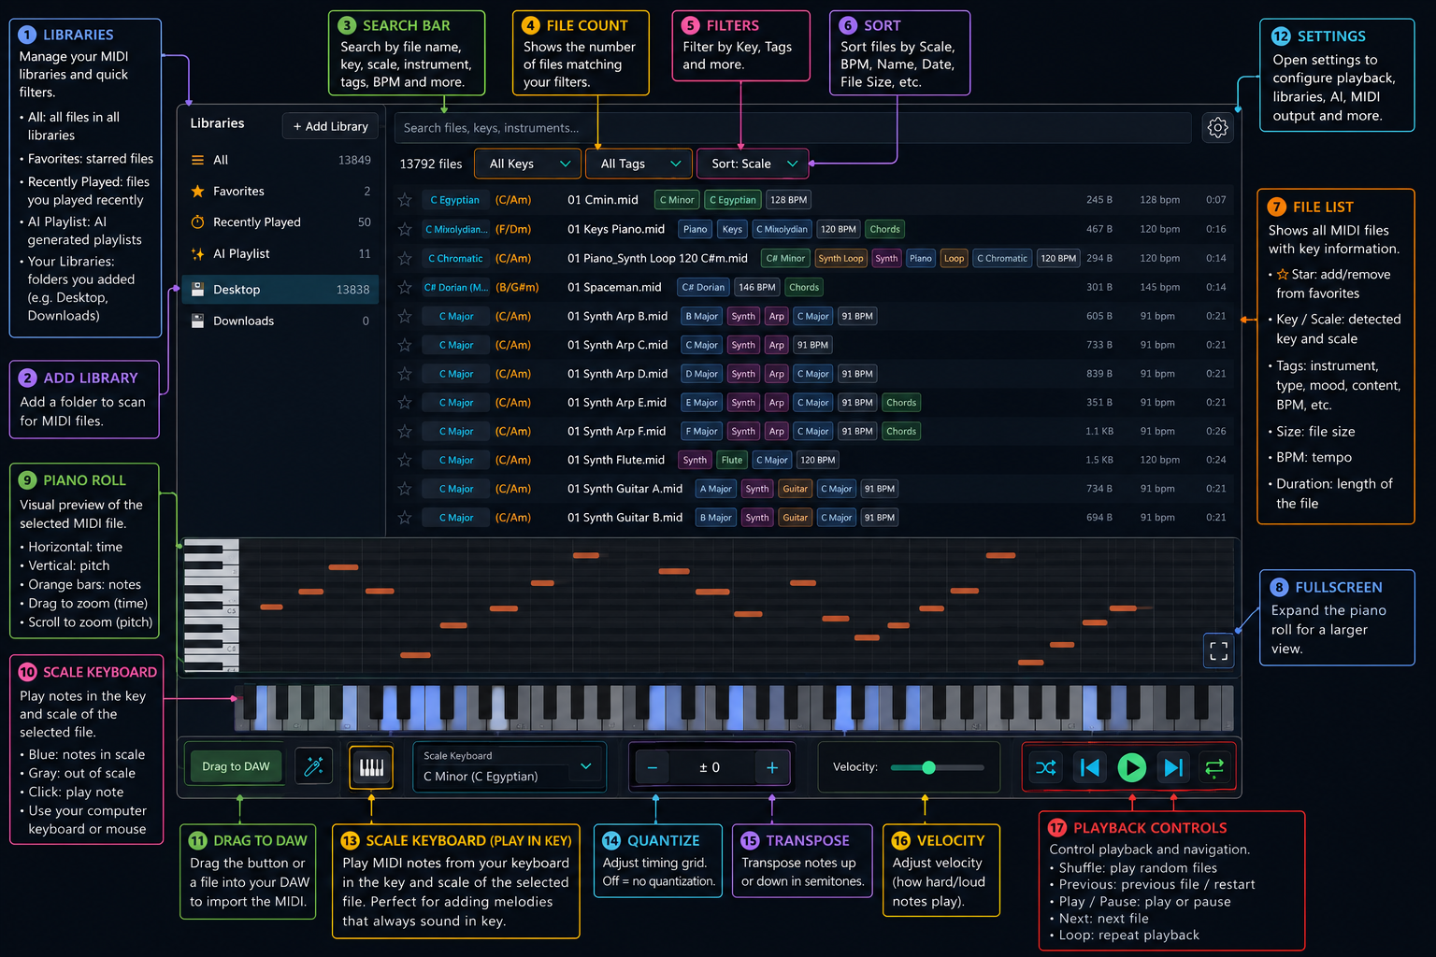1436x957 pixels.
Task: Skip to the next file
Action: (1173, 767)
